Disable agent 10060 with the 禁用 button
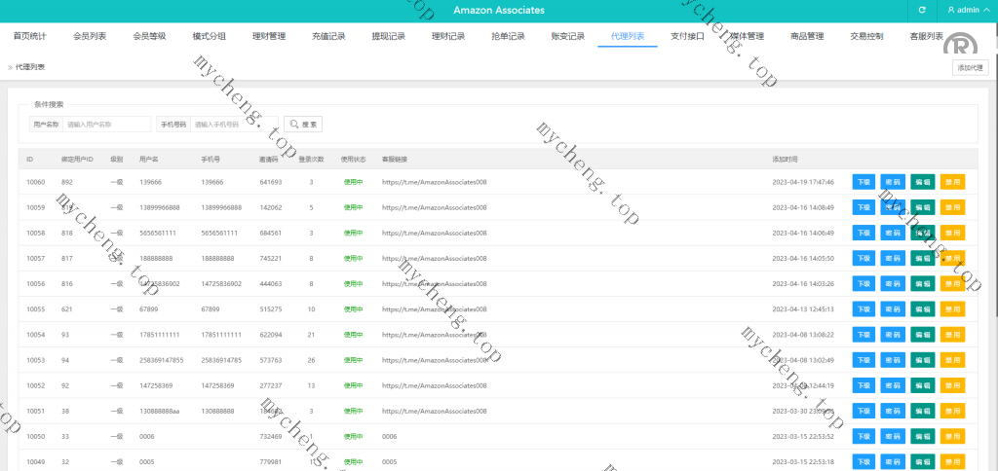The image size is (998, 471). tap(952, 182)
